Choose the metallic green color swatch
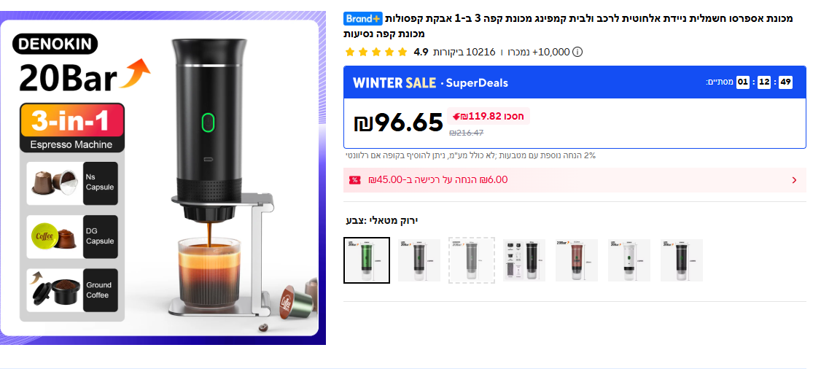 pos(367,260)
